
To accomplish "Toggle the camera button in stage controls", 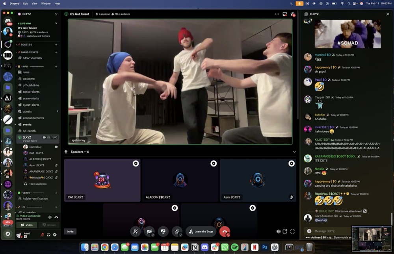I will tap(149, 232).
